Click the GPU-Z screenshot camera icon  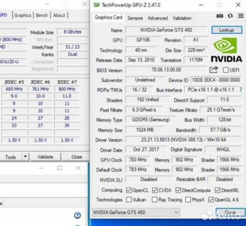pos(220,16)
